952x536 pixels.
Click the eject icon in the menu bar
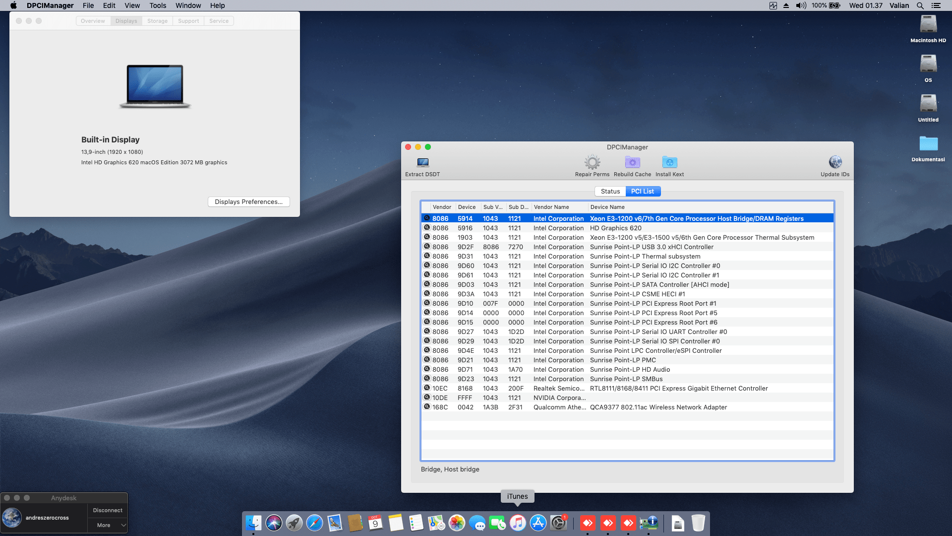click(786, 5)
